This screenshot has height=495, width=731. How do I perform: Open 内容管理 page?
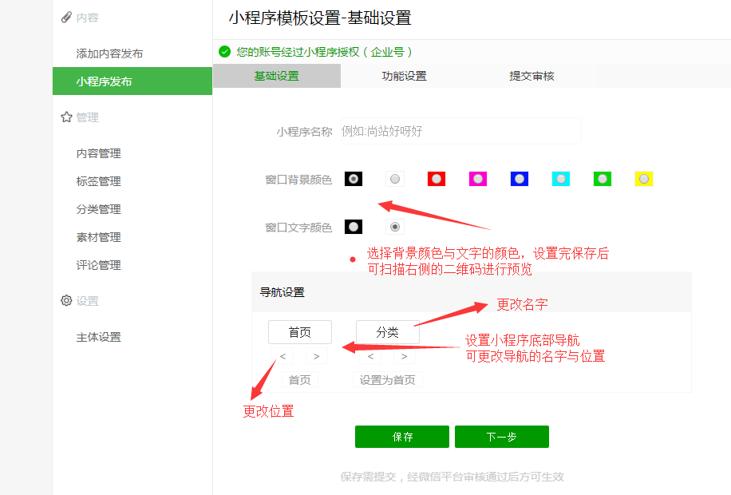pos(98,153)
